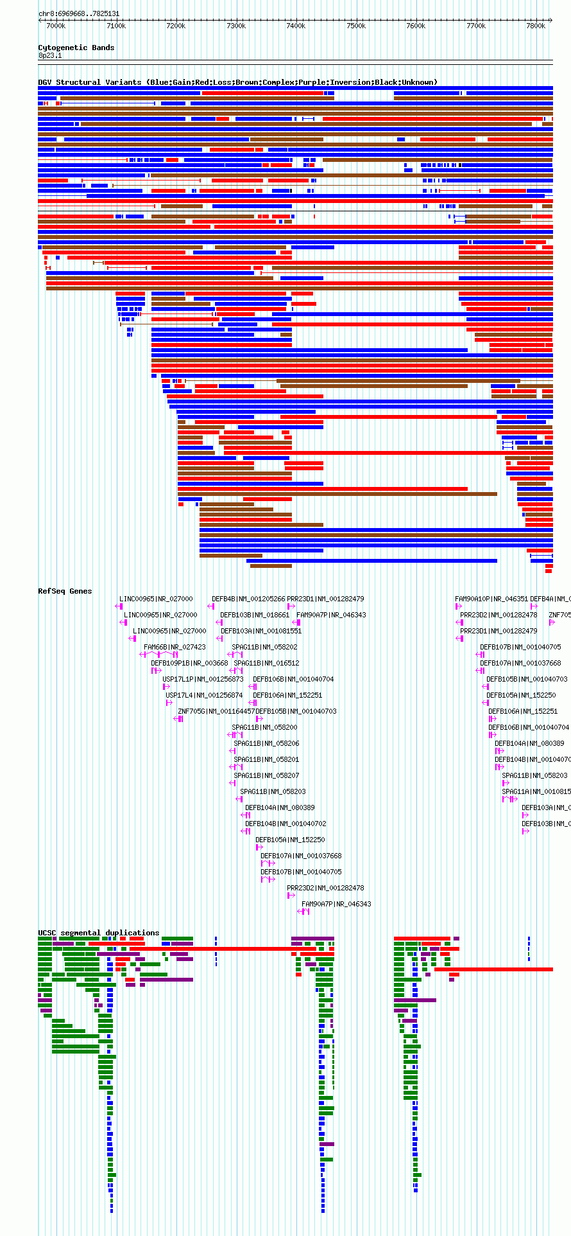This screenshot has width=571, height=1236.
Task: Click the chr8:6969668..7825131 coordinate label
Action: pyautogui.click(x=79, y=13)
